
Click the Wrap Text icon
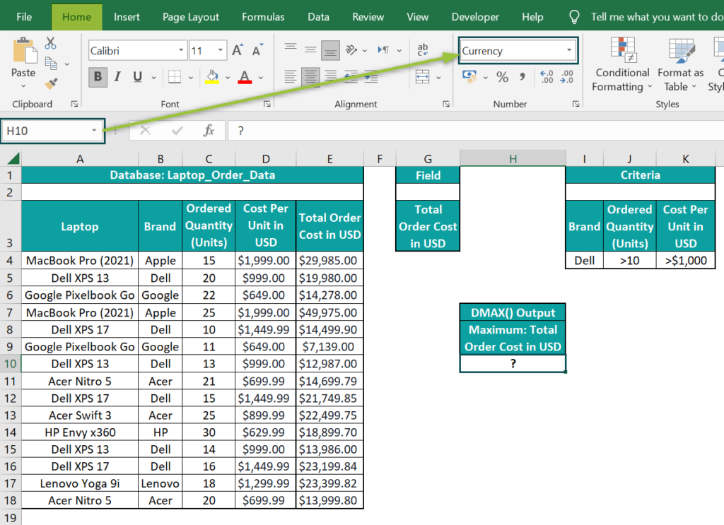tap(423, 49)
